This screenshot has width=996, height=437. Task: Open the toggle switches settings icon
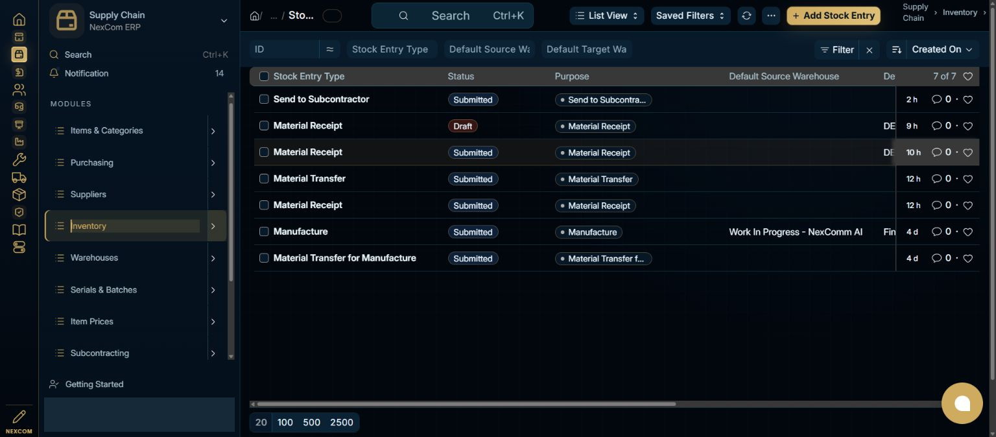tap(19, 247)
